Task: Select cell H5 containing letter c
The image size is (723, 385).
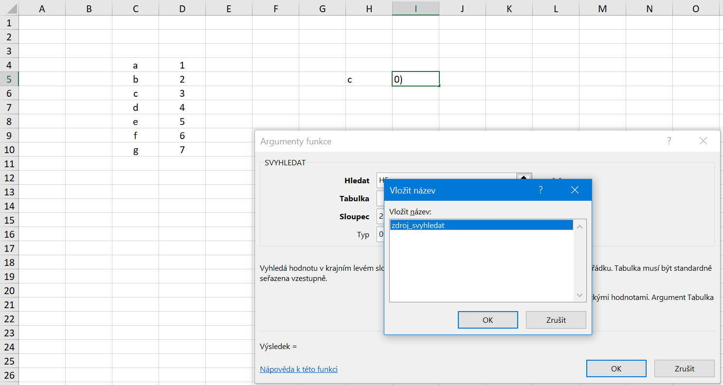Action: coord(369,79)
